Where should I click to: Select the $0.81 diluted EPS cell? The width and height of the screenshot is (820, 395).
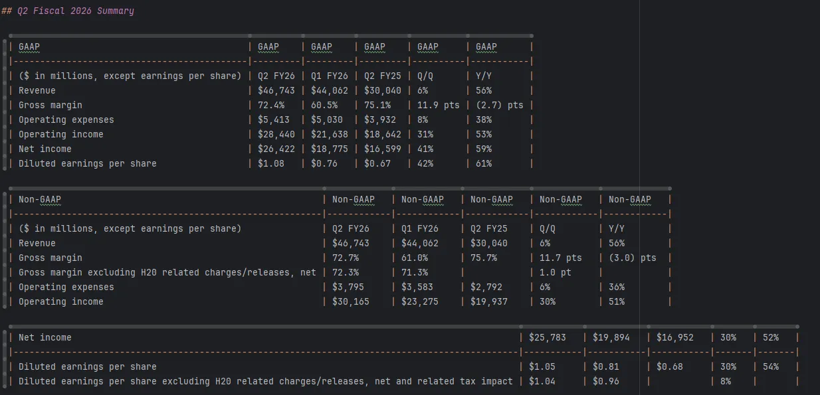click(x=606, y=366)
